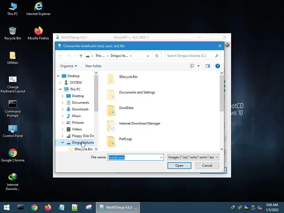Click the This ... breadcrumb segment
This screenshot has height=213, width=284.
point(100,56)
